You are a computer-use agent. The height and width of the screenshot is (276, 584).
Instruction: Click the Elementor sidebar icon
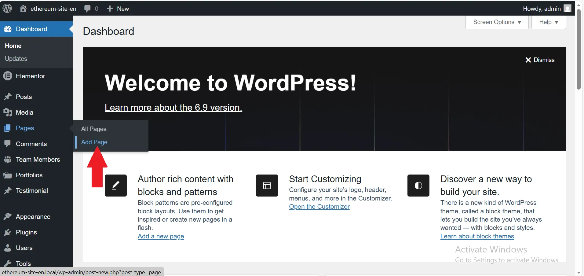(8, 76)
